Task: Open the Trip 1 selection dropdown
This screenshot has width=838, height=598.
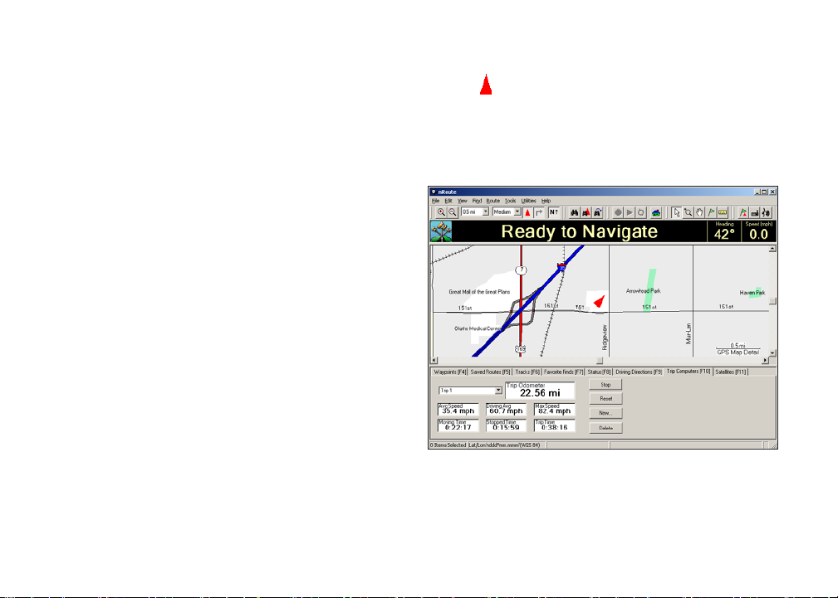Action: (498, 391)
